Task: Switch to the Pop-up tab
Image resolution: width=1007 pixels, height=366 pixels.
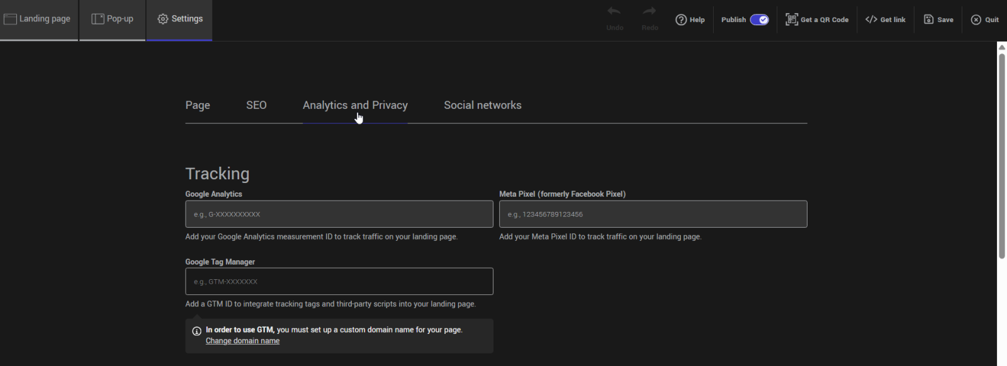Action: [x=113, y=19]
